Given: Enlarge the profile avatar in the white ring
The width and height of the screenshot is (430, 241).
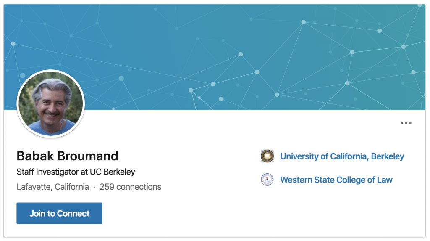Looking at the screenshot, I should [x=51, y=104].
